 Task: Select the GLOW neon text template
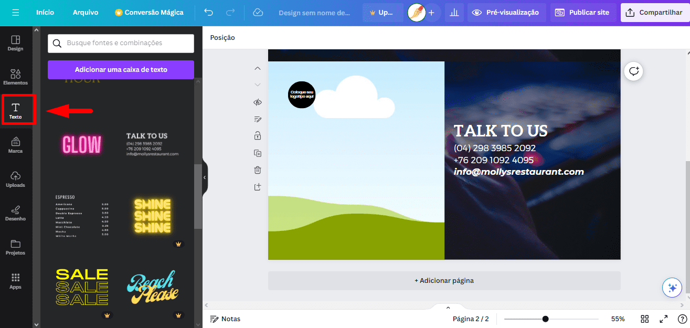(82, 144)
